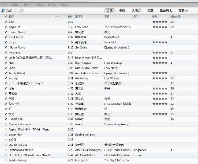Sort by the 时间 time column header
The height and width of the screenshot is (164, 198).
pos(71,16)
